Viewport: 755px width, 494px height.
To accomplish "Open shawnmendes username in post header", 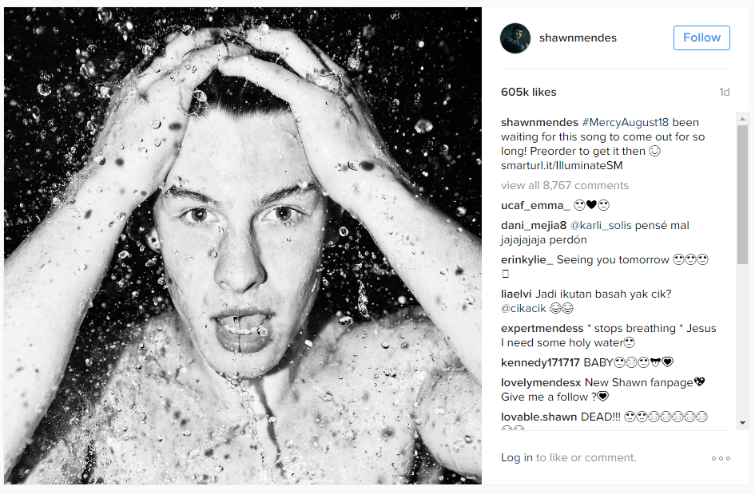I will [578, 38].
